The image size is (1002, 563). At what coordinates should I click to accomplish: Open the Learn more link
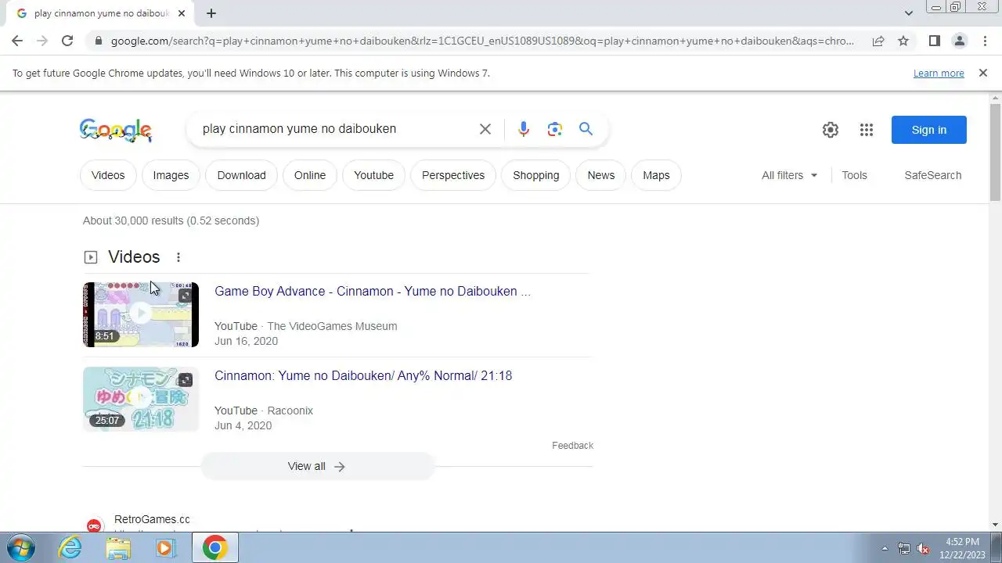(x=939, y=73)
